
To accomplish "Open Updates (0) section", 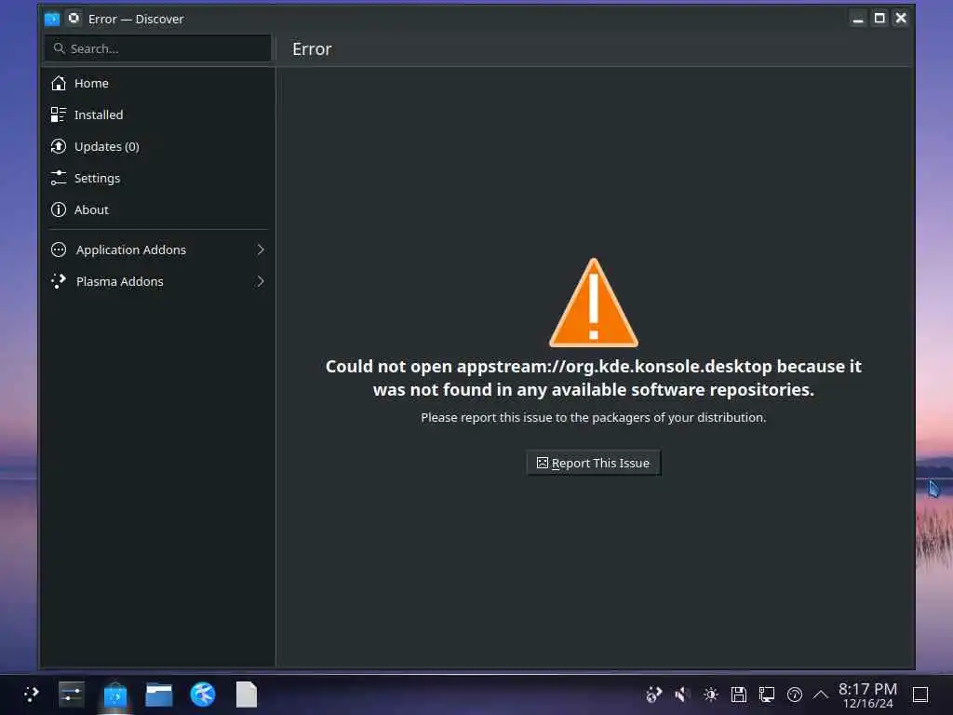I will 156,146.
